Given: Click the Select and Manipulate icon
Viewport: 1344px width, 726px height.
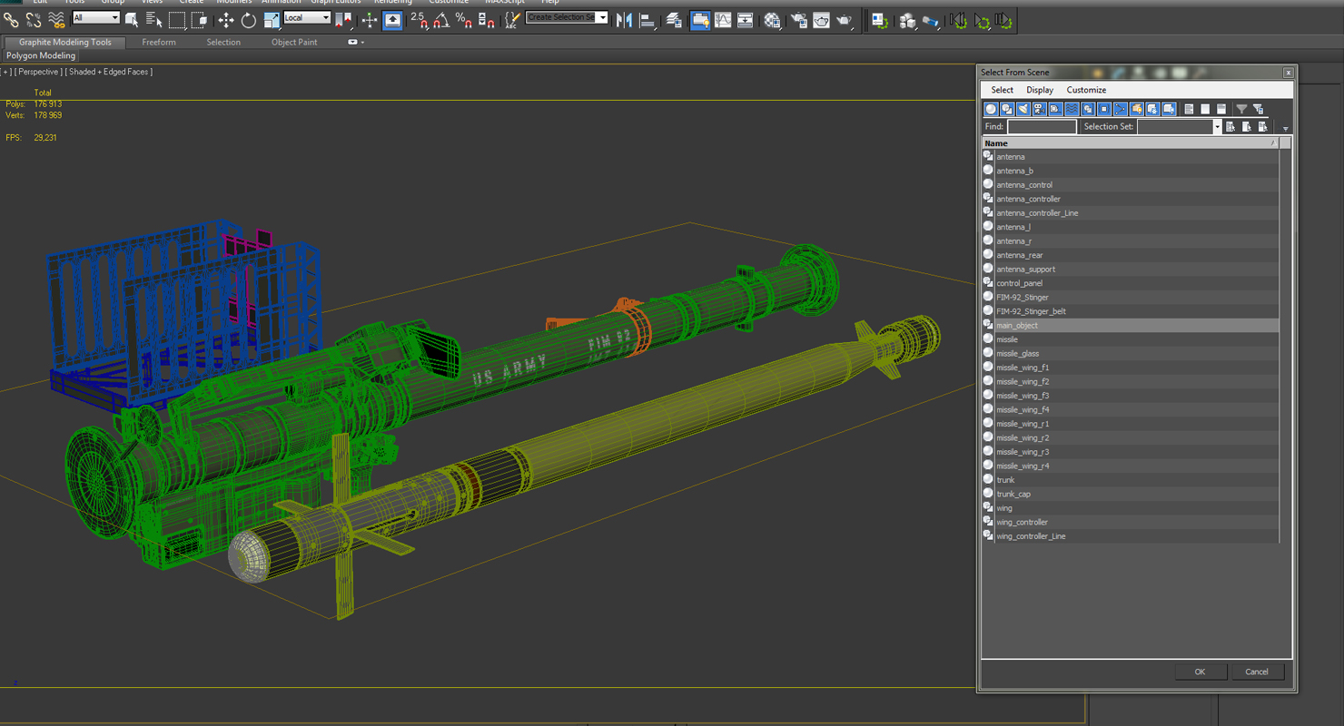Looking at the screenshot, I should point(370,20).
